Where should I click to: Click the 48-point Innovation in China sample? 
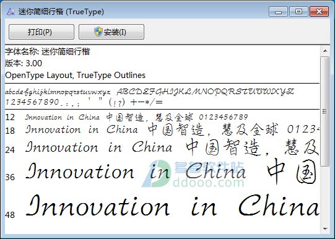[x=173, y=205]
